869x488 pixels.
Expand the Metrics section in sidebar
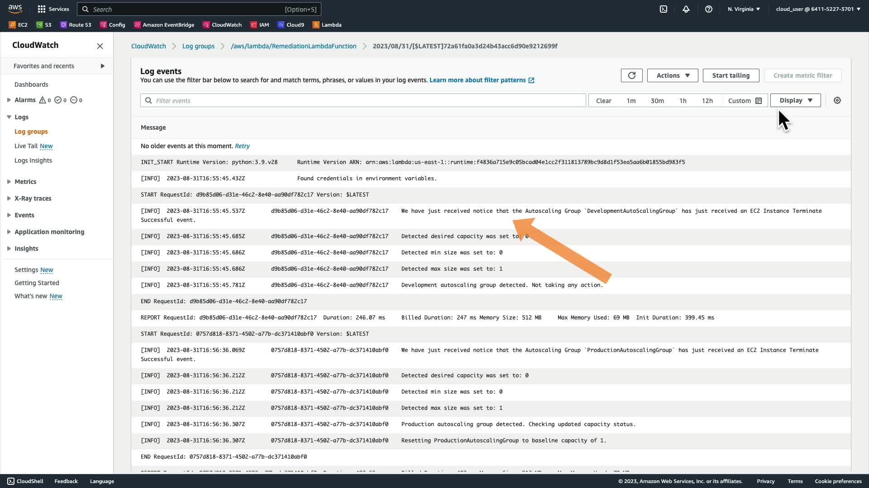[x=25, y=182]
